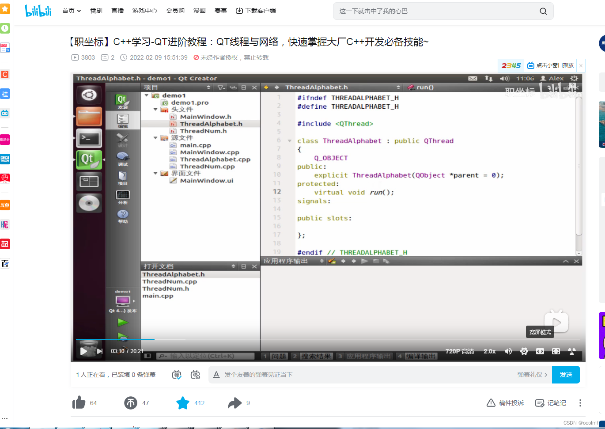Viewport: 605px width, 429px height.
Task: Expand the 首页 dropdown menu
Action: pos(72,11)
